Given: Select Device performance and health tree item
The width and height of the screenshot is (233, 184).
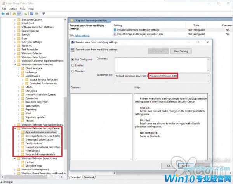Looking at the screenshot, I should pos(42,136).
